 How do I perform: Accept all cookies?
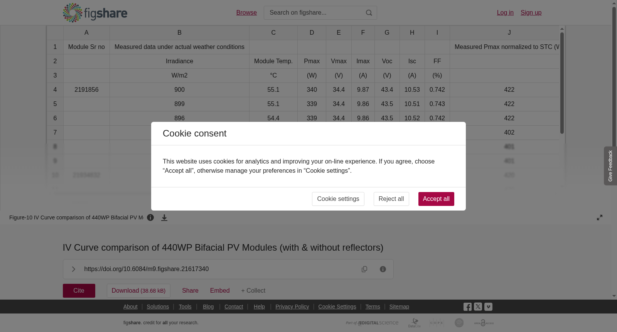click(x=436, y=199)
